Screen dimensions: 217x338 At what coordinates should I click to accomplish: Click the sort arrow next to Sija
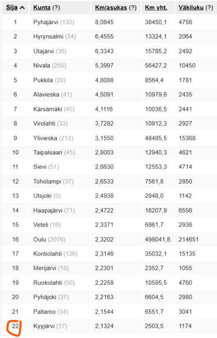pyautogui.click(x=22, y=8)
